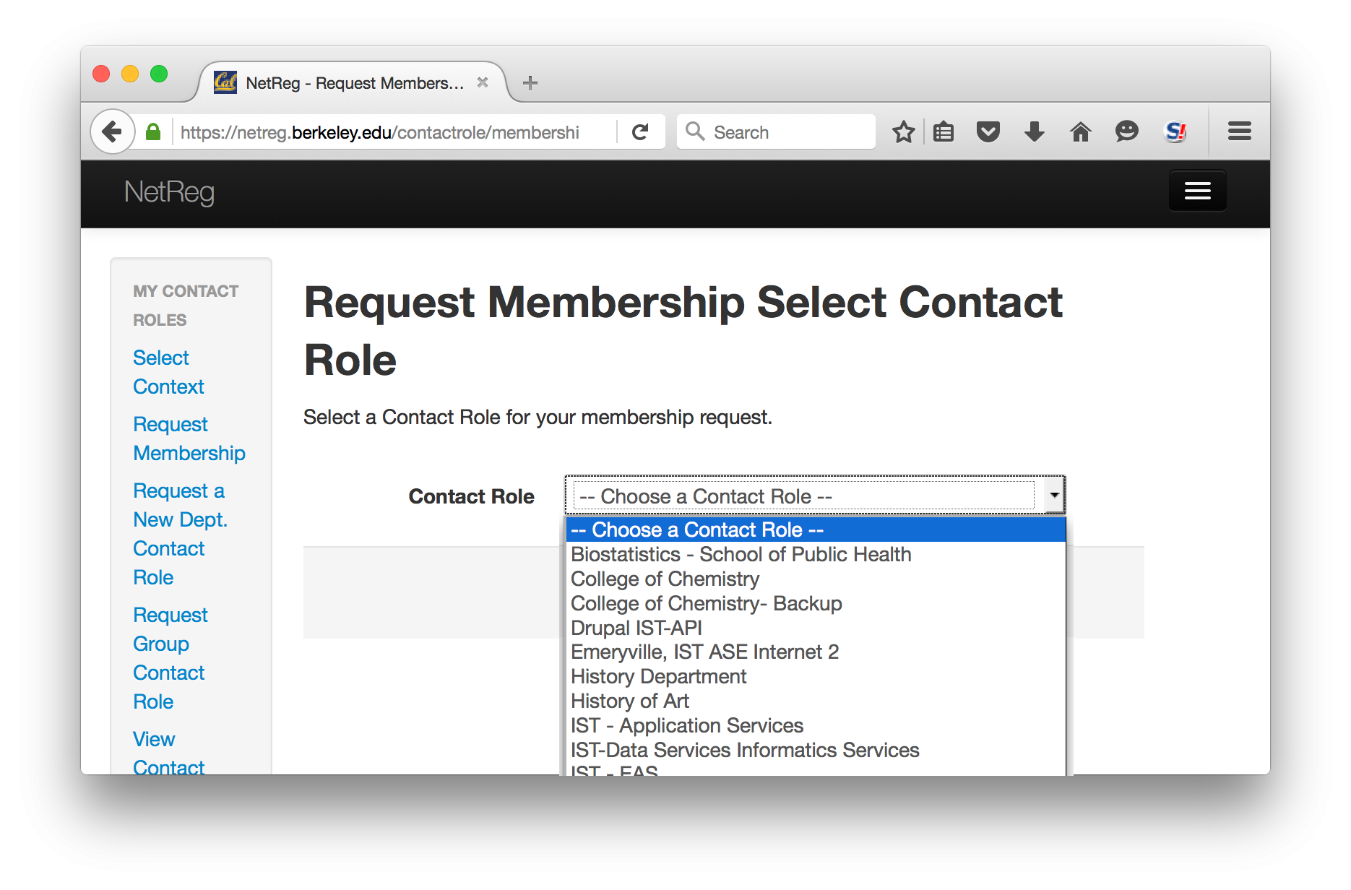The height and width of the screenshot is (890, 1351).
Task: Click the S! extension icon
Action: pyautogui.click(x=1175, y=131)
